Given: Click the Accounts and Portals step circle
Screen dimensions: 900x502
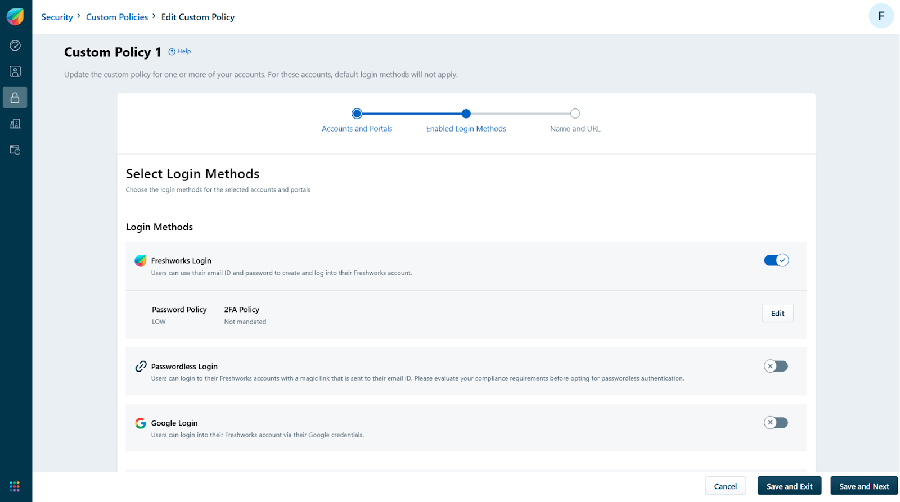Looking at the screenshot, I should [x=357, y=114].
